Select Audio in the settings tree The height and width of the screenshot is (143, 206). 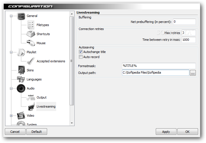click(x=30, y=88)
